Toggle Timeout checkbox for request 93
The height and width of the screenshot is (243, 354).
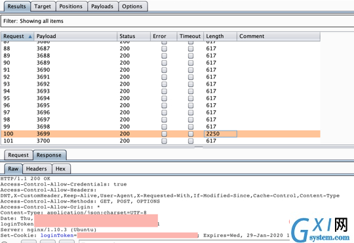(x=191, y=84)
